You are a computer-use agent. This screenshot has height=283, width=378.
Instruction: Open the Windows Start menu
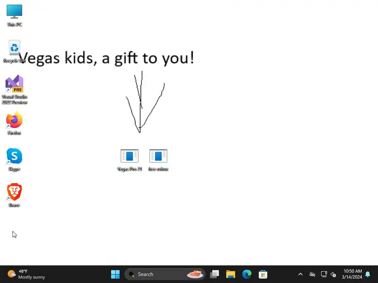click(115, 274)
